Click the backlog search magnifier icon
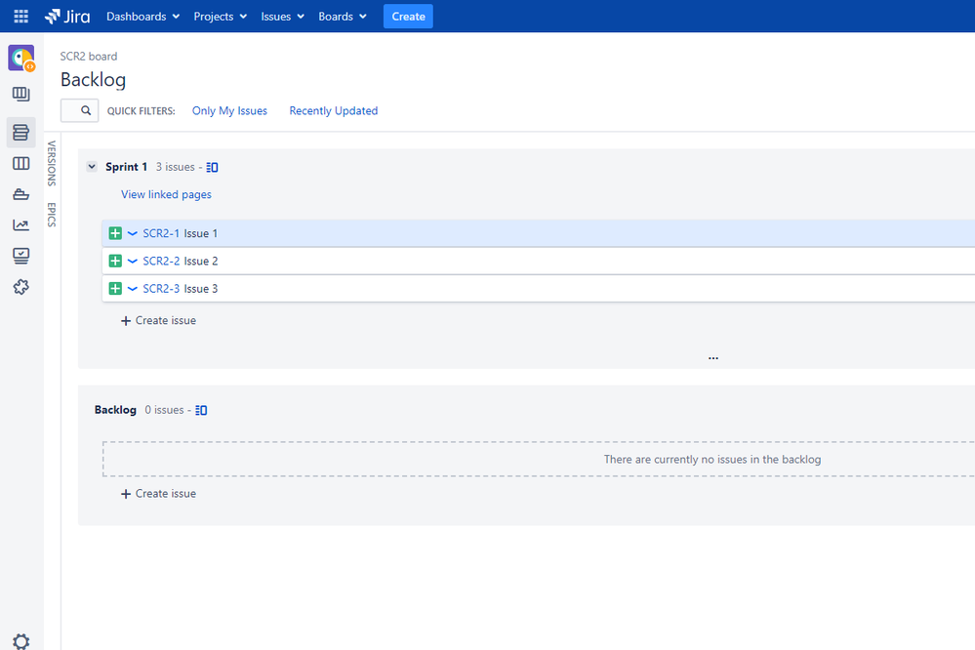975x650 pixels. [x=86, y=110]
